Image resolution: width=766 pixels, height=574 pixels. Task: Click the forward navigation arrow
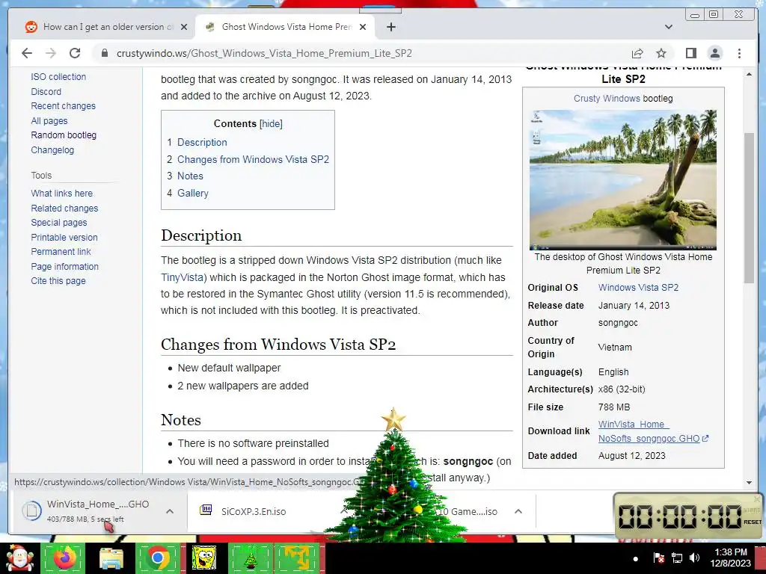(51, 53)
